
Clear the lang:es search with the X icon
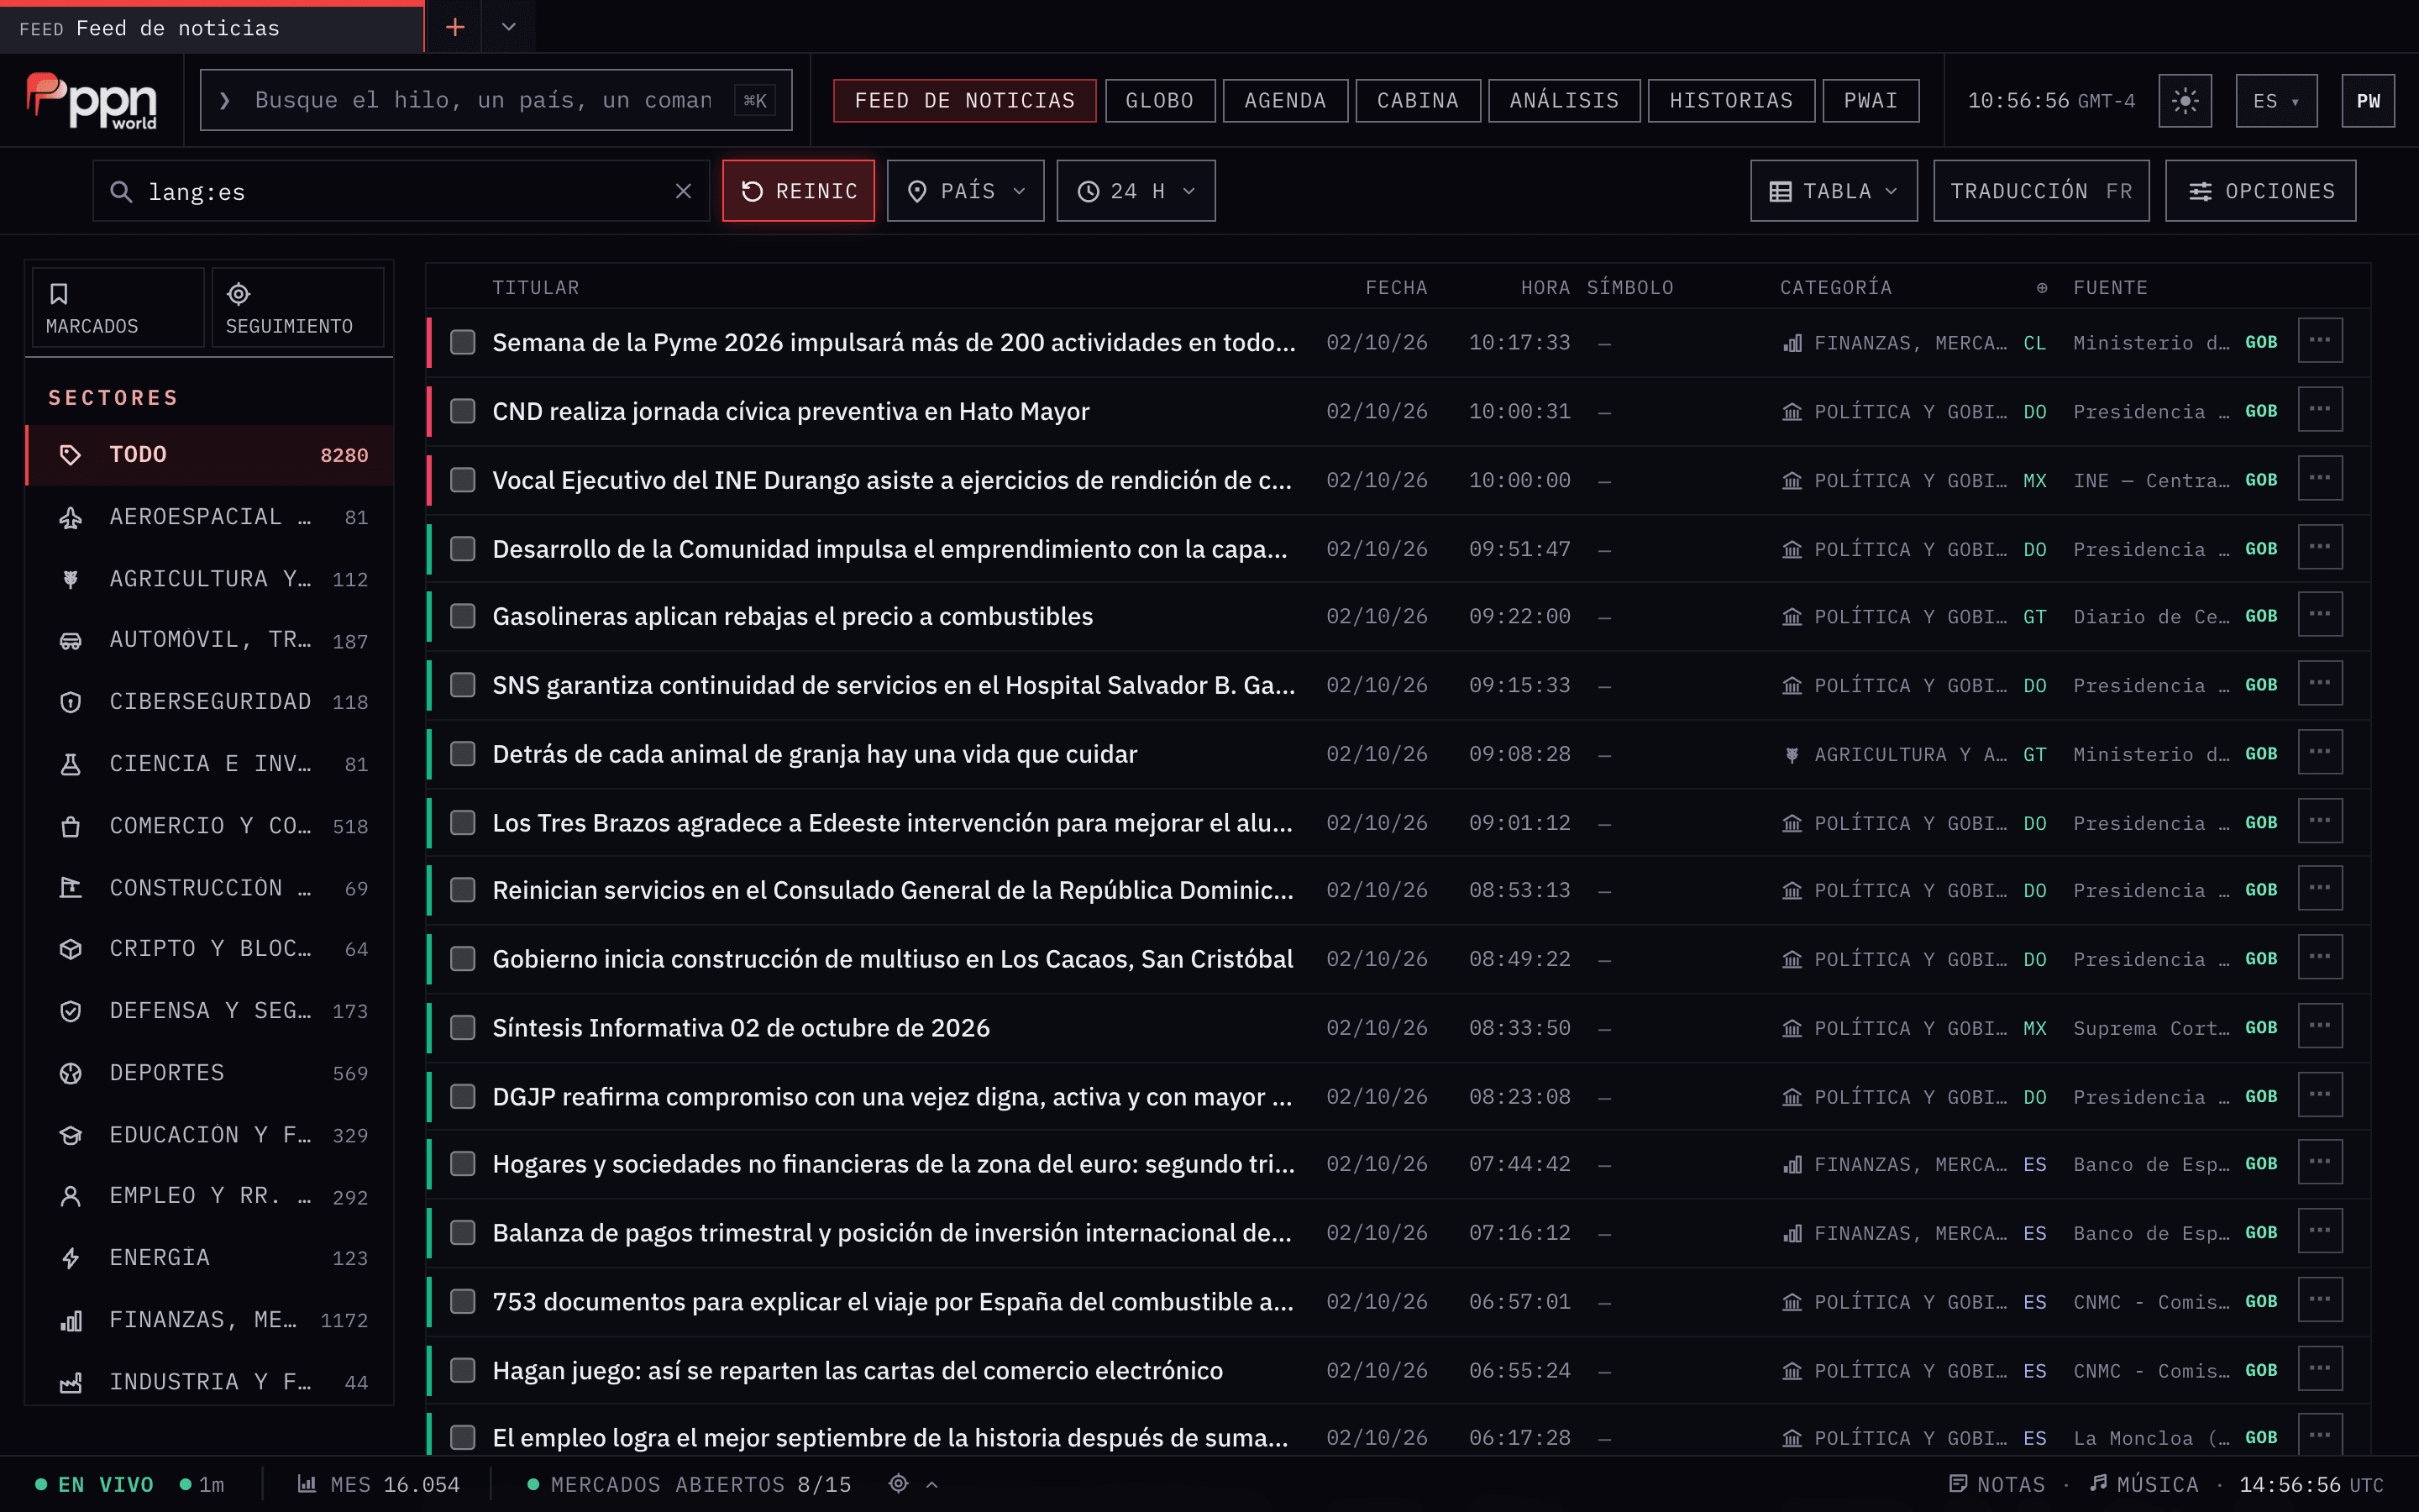tap(684, 191)
